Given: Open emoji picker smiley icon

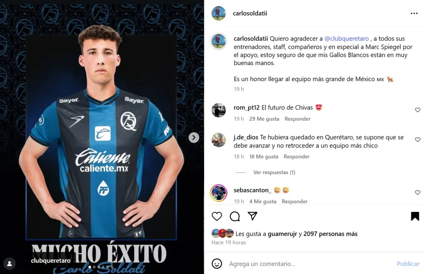Looking at the screenshot, I should [217, 264].
